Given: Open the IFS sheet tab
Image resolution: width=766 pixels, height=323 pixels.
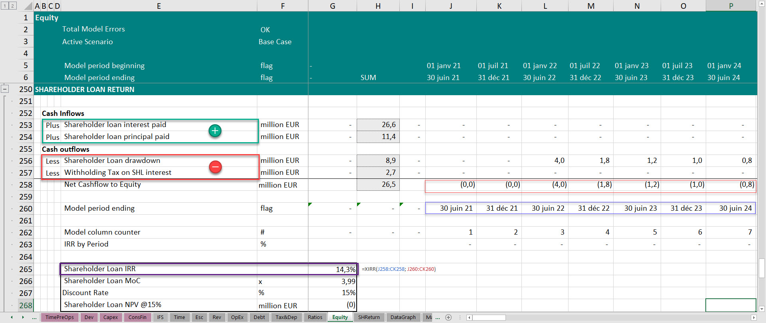Looking at the screenshot, I should (160, 317).
